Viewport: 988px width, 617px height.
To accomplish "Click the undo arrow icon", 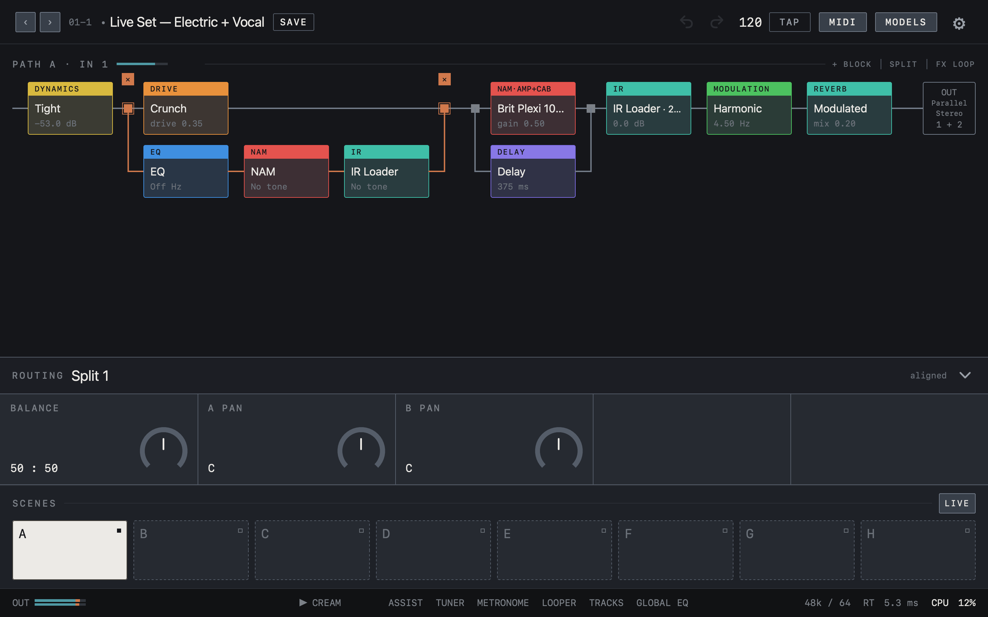I will click(686, 22).
